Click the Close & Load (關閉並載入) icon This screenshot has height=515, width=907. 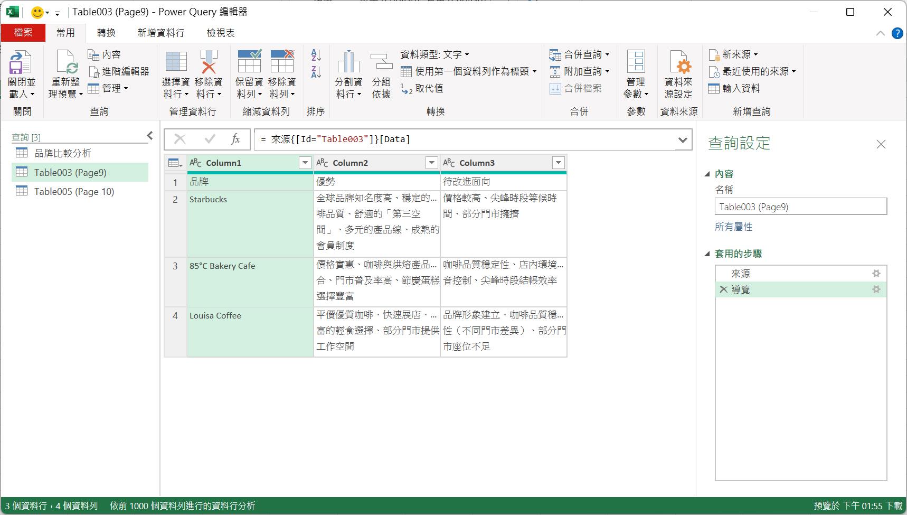(20, 63)
